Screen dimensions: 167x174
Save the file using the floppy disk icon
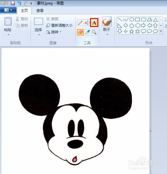(x=13, y=3)
